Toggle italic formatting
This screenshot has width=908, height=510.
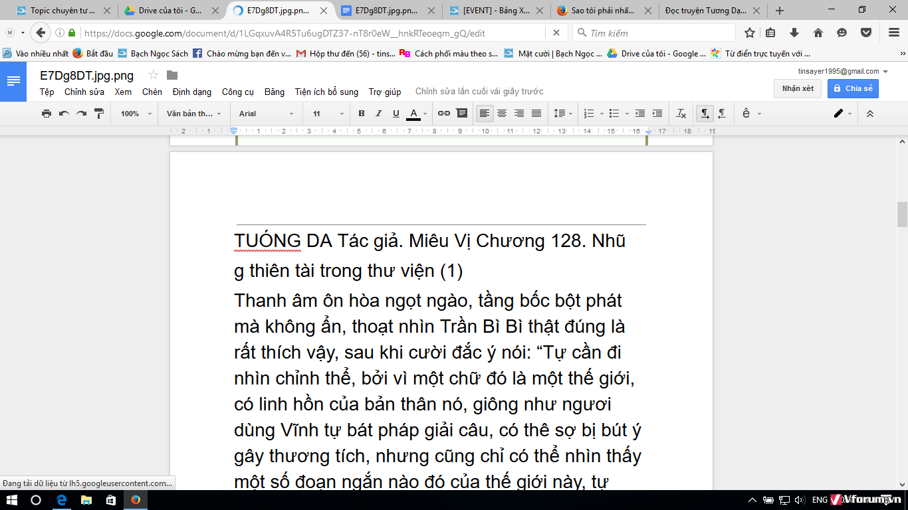pyautogui.click(x=379, y=114)
